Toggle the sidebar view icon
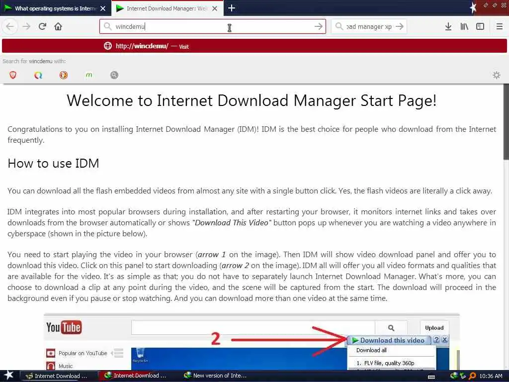The width and height of the screenshot is (509, 382). coord(480,26)
